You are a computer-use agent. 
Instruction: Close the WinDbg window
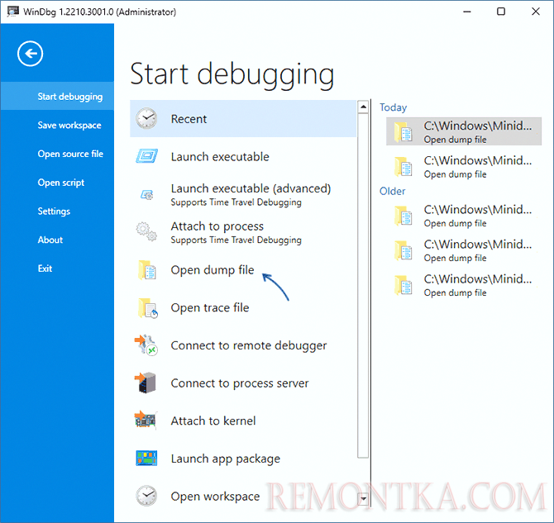click(x=536, y=12)
